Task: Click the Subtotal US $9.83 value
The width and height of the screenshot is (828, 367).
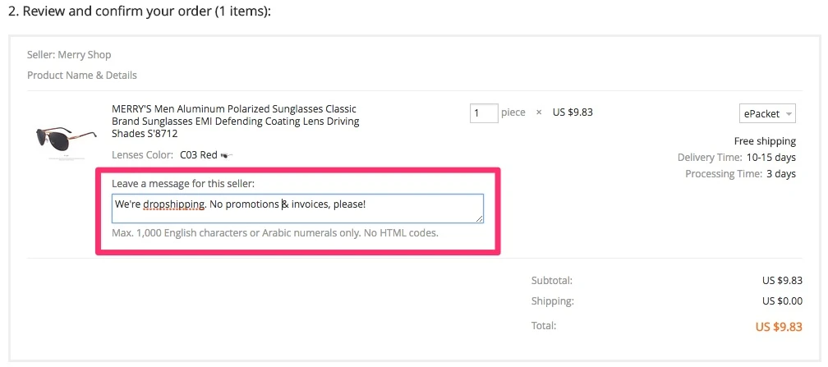Action: [x=779, y=281]
